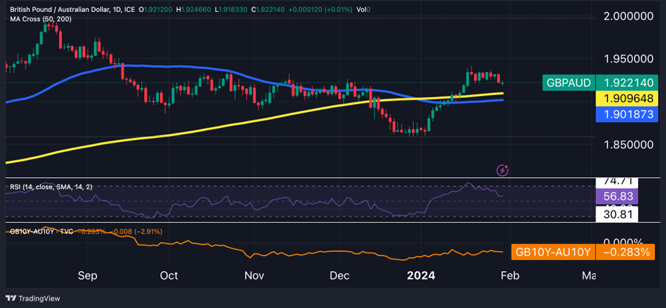Click the 74.71 RSI upper band label
This screenshot has width=666, height=308.
point(618,181)
